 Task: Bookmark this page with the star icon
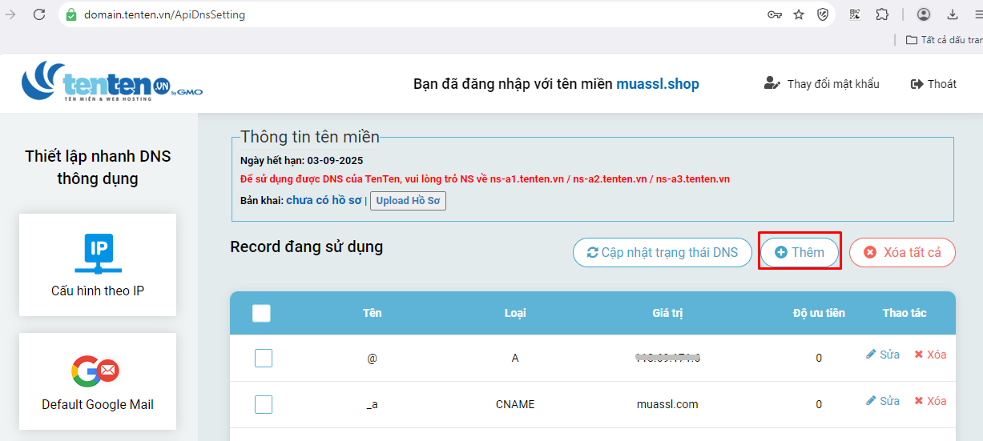(799, 14)
